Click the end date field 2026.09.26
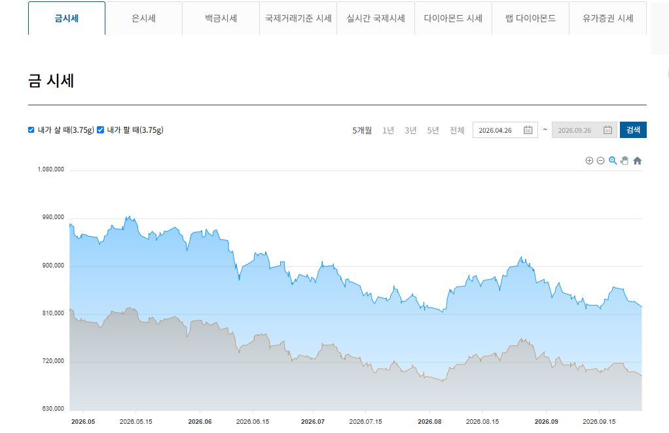 pyautogui.click(x=584, y=130)
